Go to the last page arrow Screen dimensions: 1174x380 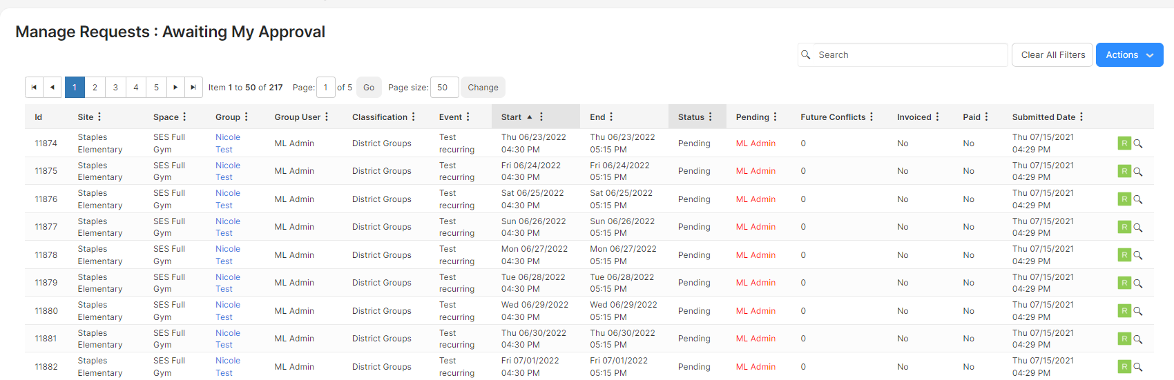193,88
